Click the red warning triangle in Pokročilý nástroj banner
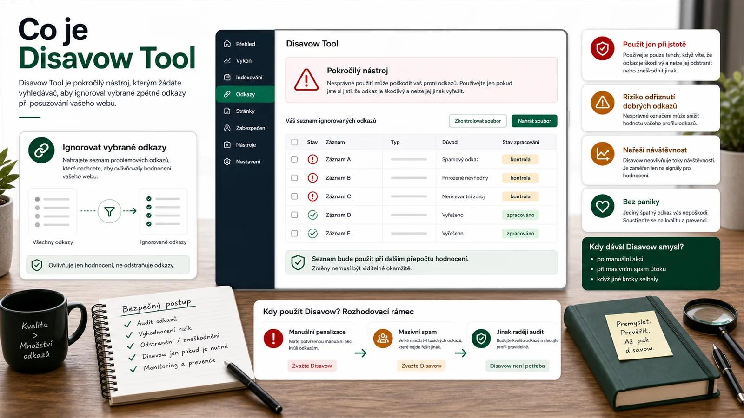Viewport: 744px width, 418px height. click(306, 80)
